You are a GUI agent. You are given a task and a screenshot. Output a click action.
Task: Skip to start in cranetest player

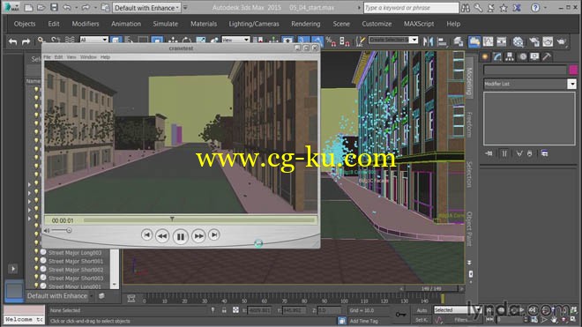coord(146,234)
